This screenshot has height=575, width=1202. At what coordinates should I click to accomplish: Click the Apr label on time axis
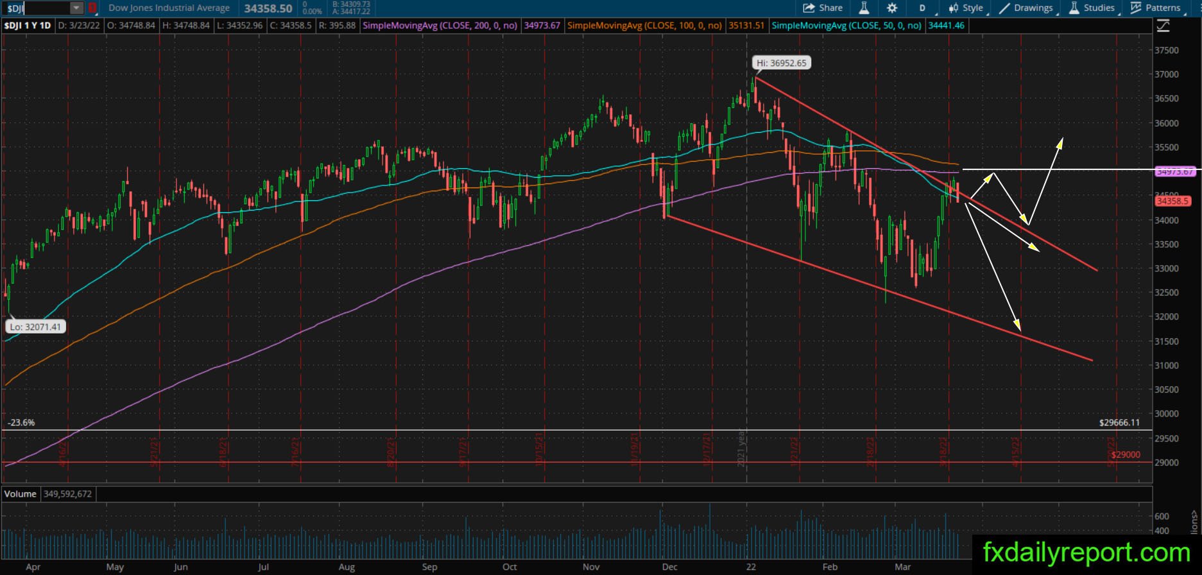pyautogui.click(x=33, y=567)
